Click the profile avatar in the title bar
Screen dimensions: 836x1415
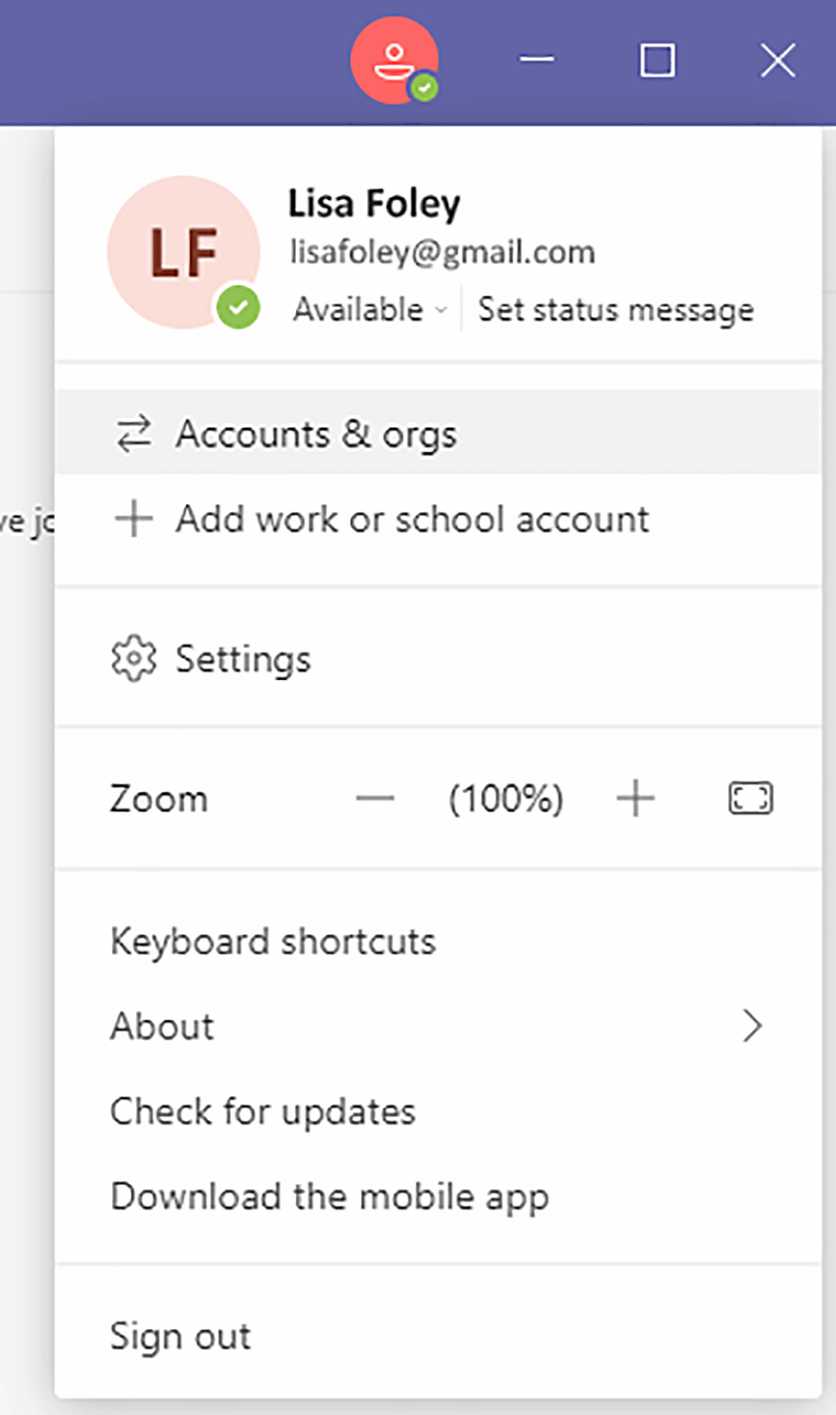point(395,59)
